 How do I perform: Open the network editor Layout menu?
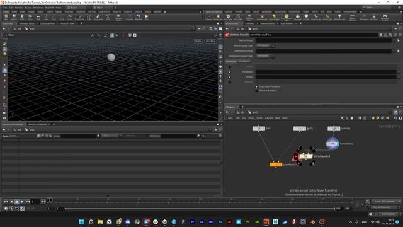[x=269, y=118]
